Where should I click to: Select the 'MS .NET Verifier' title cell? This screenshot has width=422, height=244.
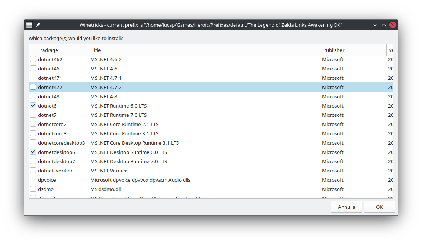109,171
